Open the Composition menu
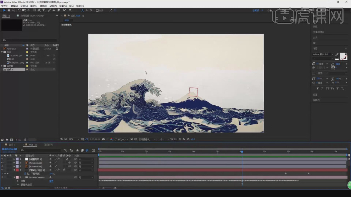The width and height of the screenshot is (351, 197). pyautogui.click(x=24, y=6)
